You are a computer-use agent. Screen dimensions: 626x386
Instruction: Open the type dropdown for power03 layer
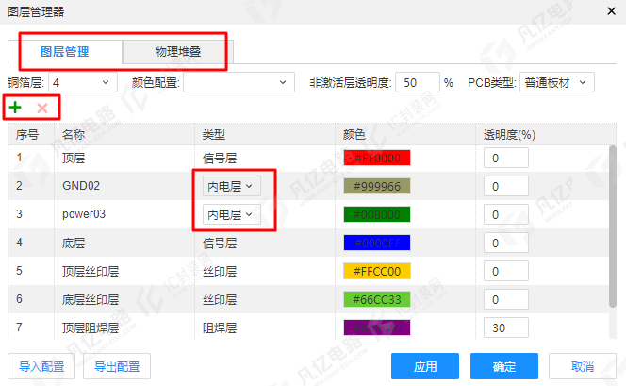pyautogui.click(x=231, y=214)
